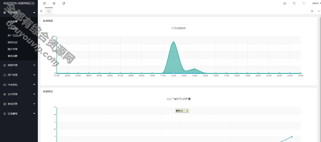Click the last data point in weekly users chart

[x=292, y=137]
